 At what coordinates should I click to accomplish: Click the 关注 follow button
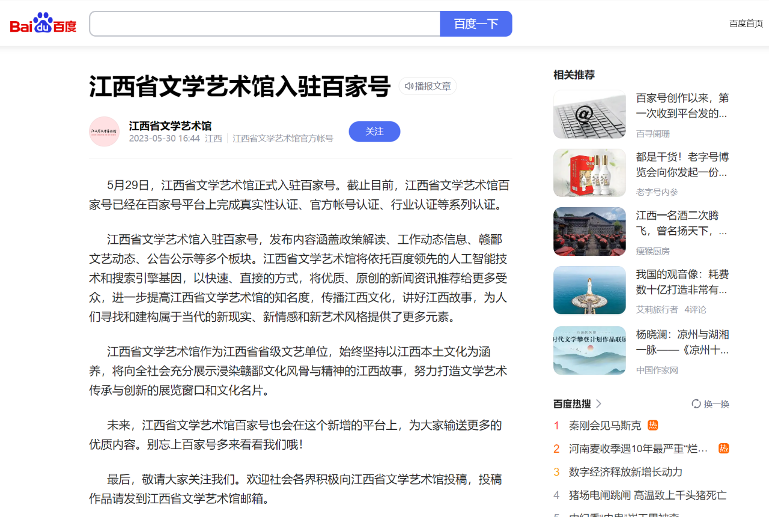pos(374,132)
